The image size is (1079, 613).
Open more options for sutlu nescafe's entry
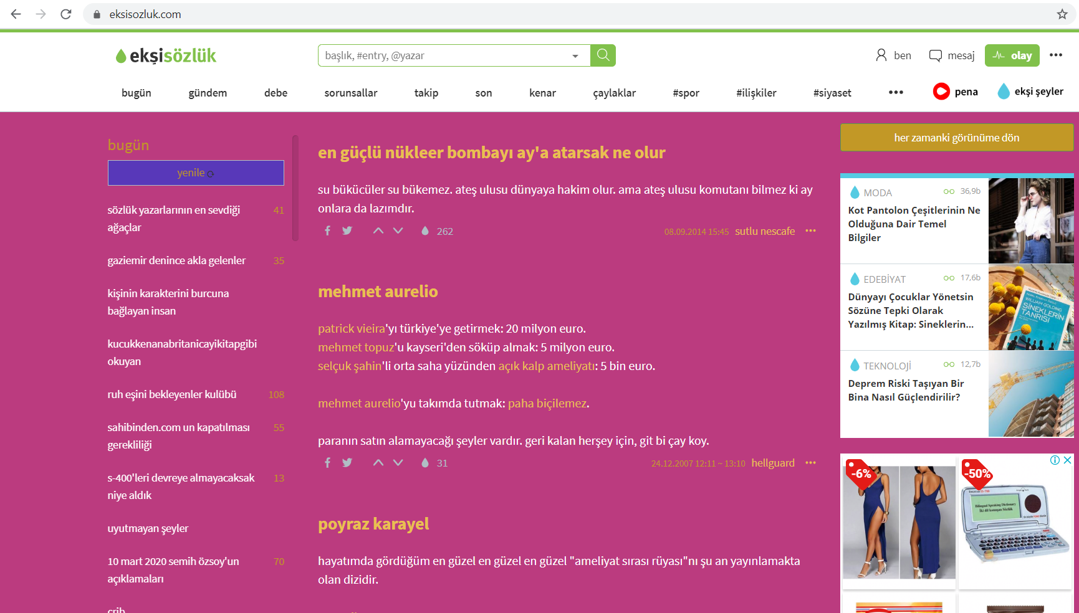[x=810, y=230]
